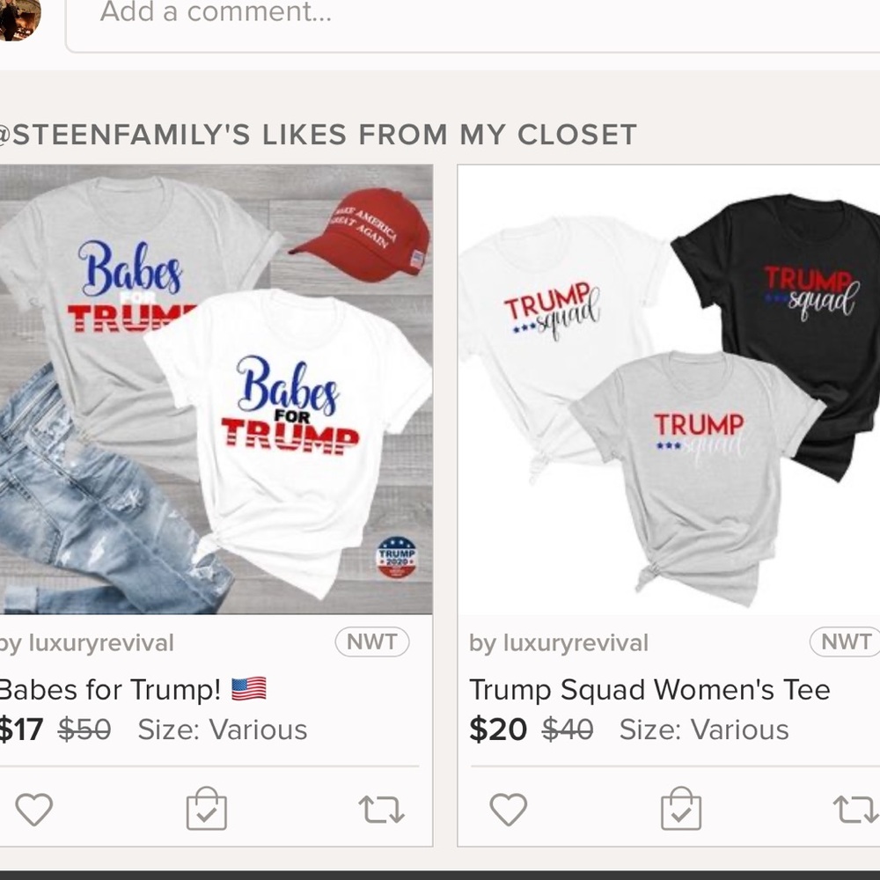The image size is (880, 880).
Task: Click the @STEENFAMILY'S LIKES section heading
Action: tap(319, 135)
